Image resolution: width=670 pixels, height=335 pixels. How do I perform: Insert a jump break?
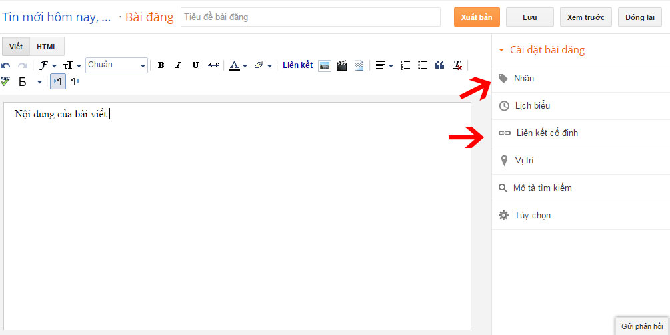[x=359, y=65]
